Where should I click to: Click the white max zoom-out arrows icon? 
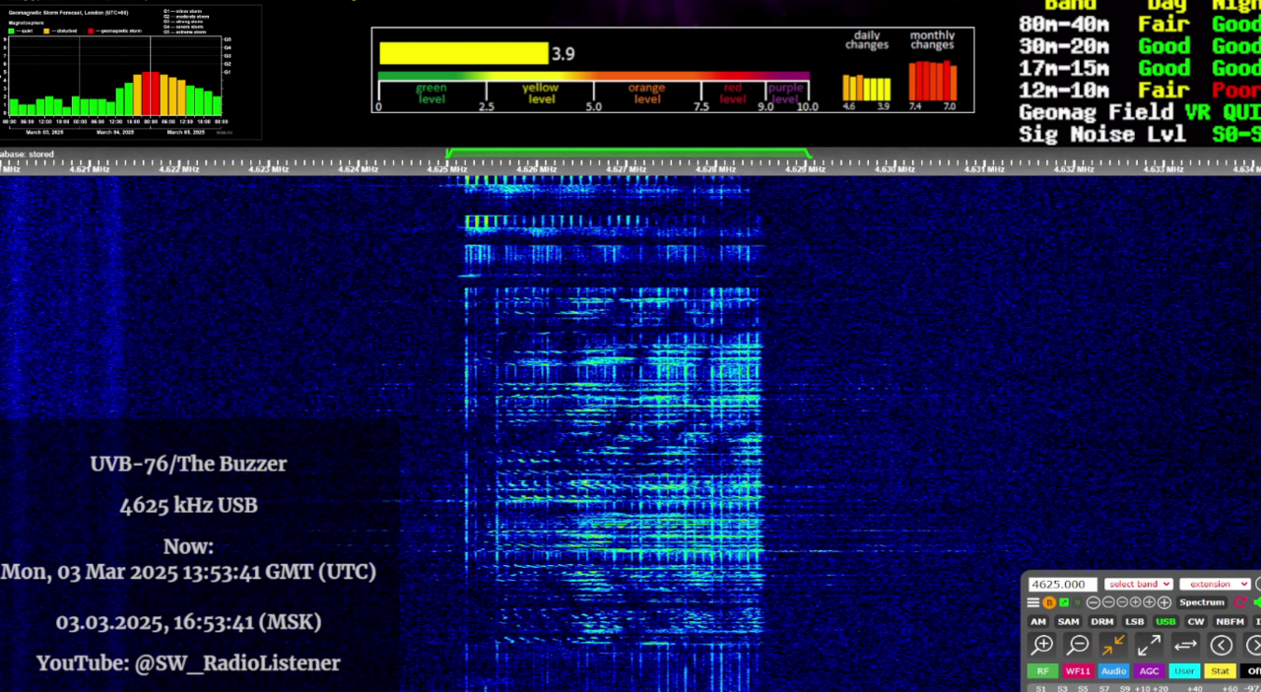pyautogui.click(x=1149, y=646)
